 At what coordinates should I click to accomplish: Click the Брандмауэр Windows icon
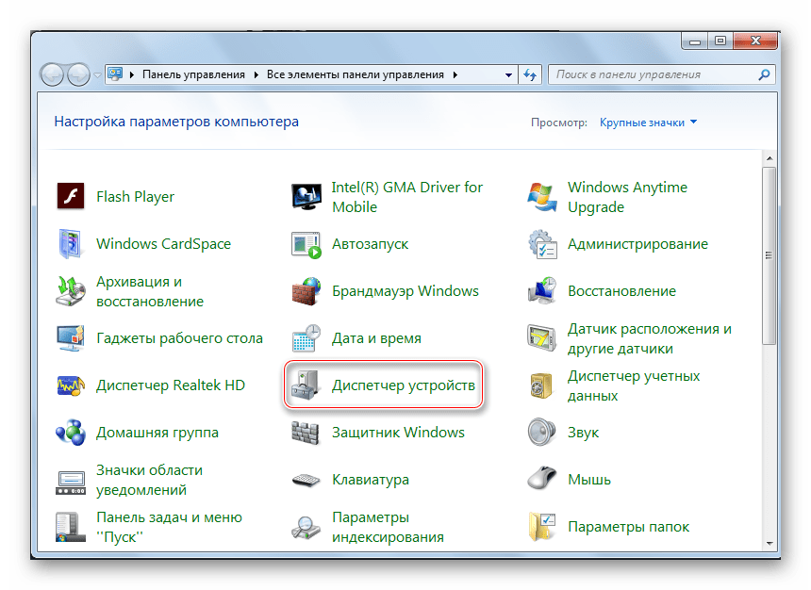pos(306,291)
